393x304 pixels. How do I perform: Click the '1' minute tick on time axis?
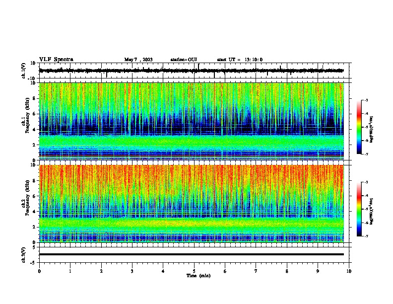tap(70, 271)
